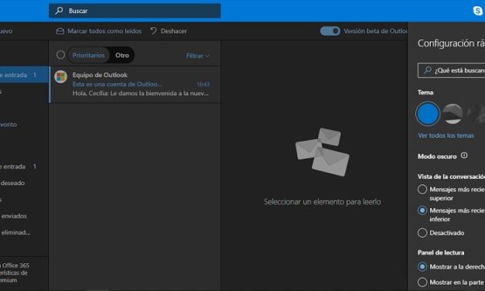The height and width of the screenshot is (291, 485).
Task: Click the Buscar search field
Action: [135, 11]
